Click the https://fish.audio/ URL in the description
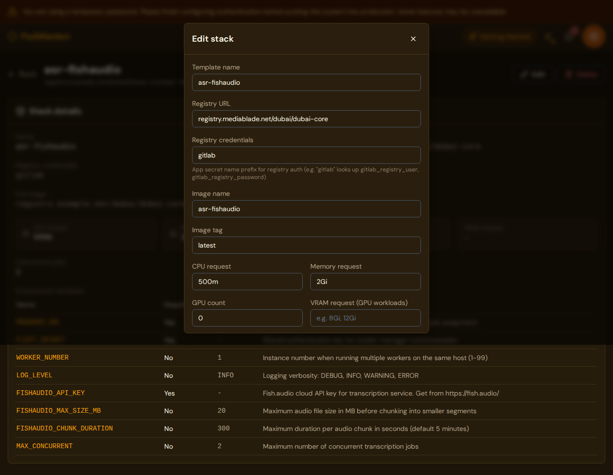 click(x=473, y=393)
